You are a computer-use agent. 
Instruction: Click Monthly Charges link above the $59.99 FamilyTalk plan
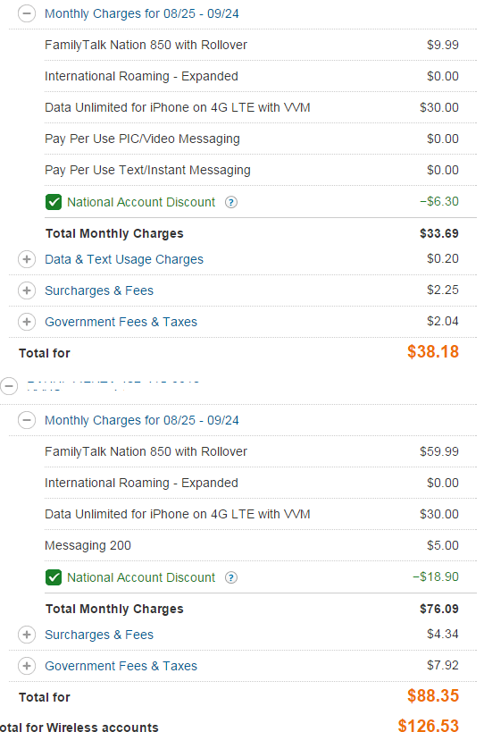click(x=142, y=420)
